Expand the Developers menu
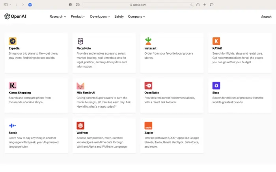Screen dimensions: 276x172 [x=100, y=16]
